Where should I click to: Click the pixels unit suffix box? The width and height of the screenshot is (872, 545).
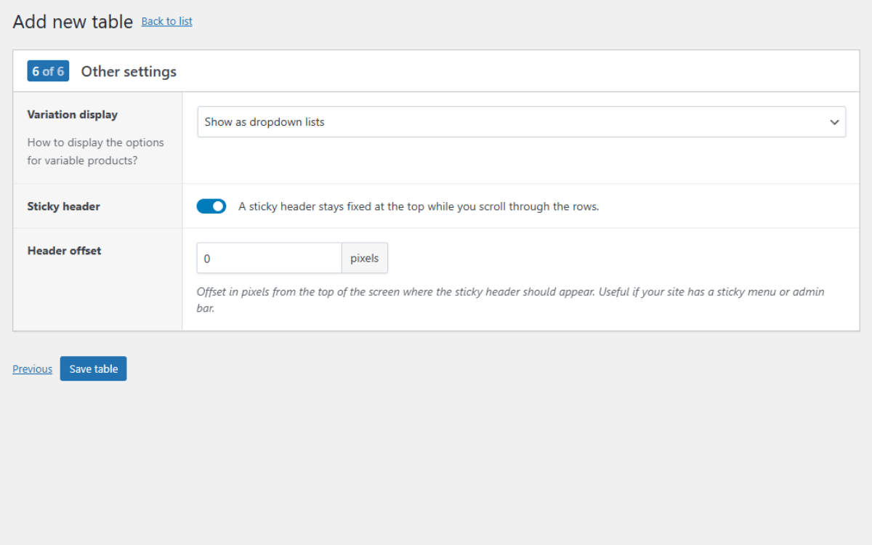pyautogui.click(x=364, y=258)
